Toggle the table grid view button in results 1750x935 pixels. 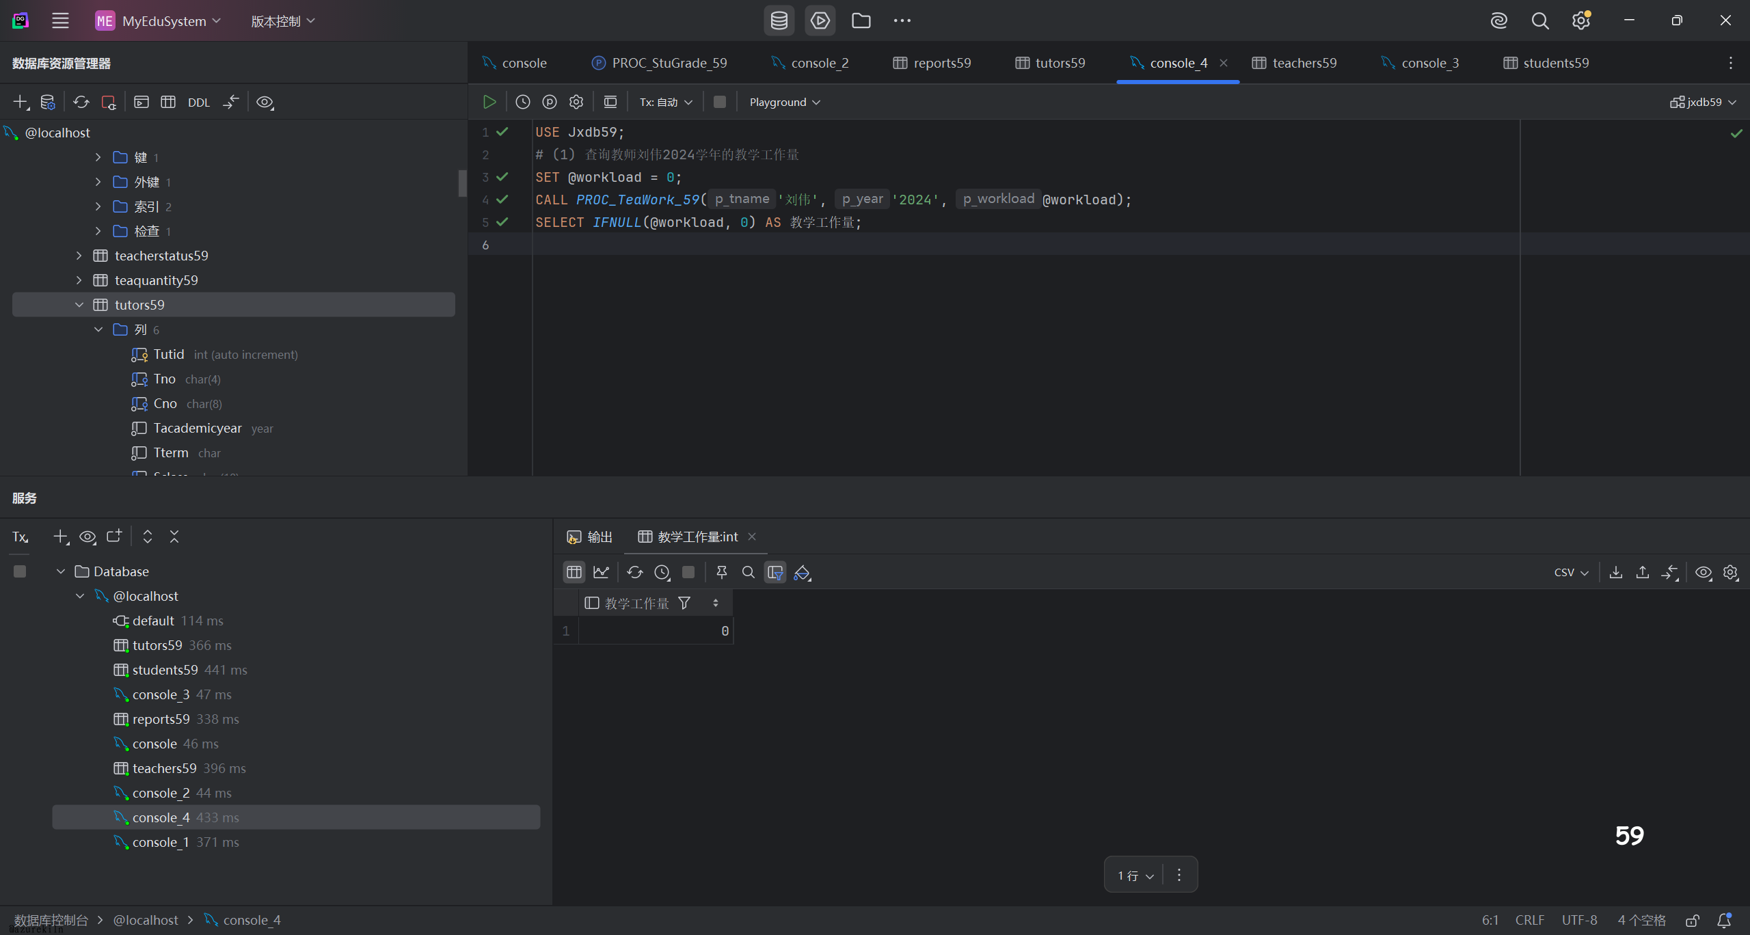tap(574, 572)
